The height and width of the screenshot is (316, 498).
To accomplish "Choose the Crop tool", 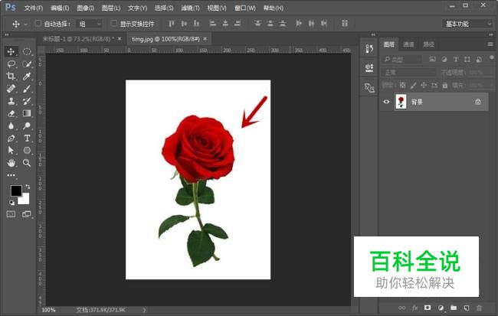I will [11, 77].
